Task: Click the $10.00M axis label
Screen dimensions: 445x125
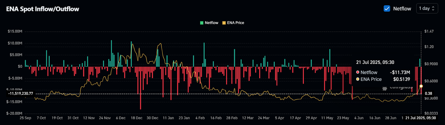Action: (x=15, y=43)
